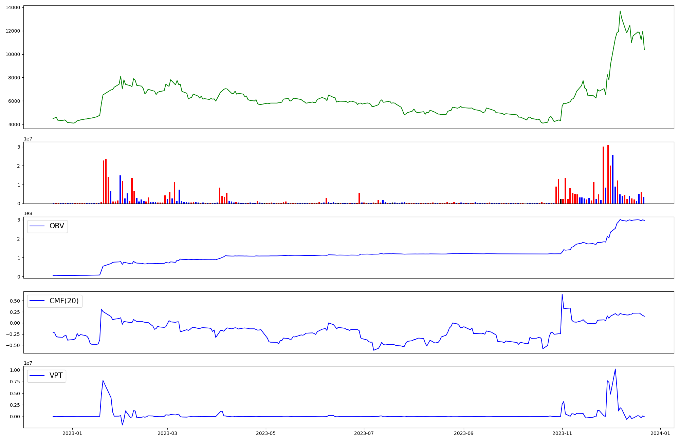Viewport: 679px width, 441px height.
Task: Select the 2023-11 date tick label
Action: click(562, 433)
